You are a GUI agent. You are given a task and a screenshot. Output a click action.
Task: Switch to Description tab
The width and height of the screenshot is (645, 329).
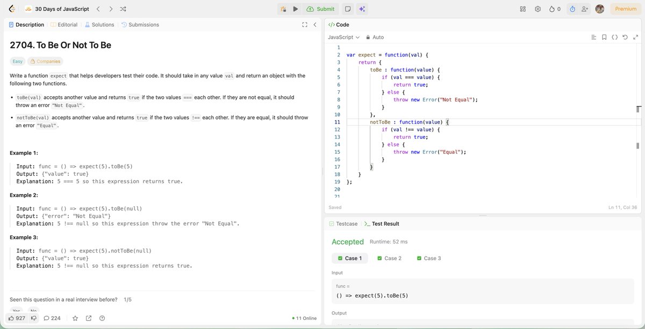[26, 25]
